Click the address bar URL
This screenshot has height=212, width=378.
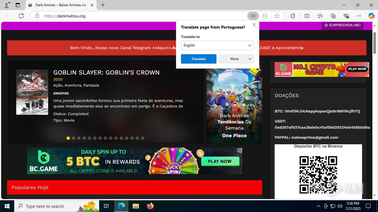[x=65, y=16]
